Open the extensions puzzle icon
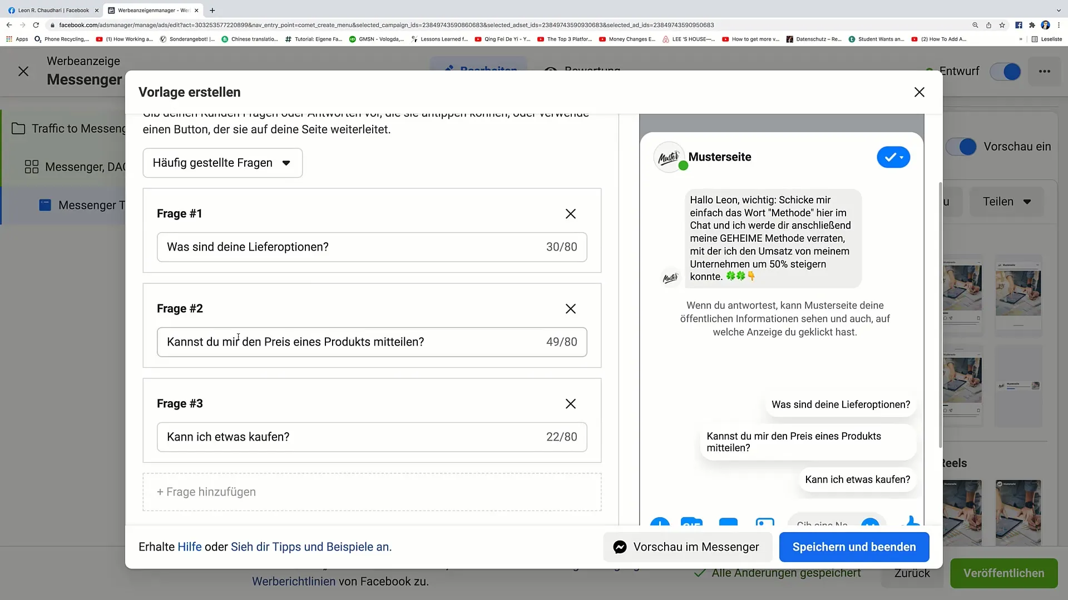Screen dimensions: 1068x600 (1032, 25)
